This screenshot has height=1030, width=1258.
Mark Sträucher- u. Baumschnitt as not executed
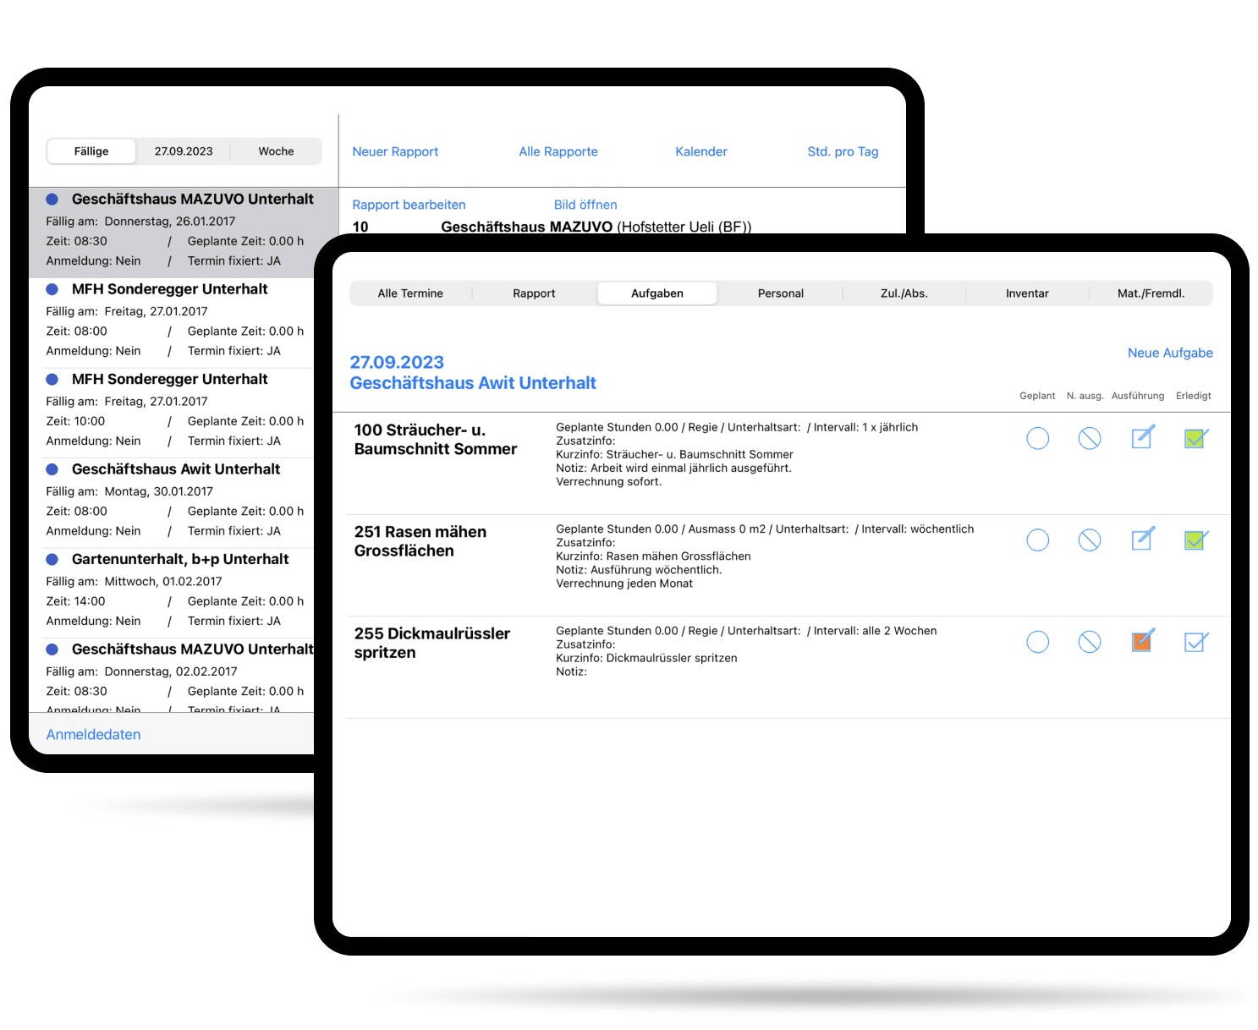(x=1090, y=438)
